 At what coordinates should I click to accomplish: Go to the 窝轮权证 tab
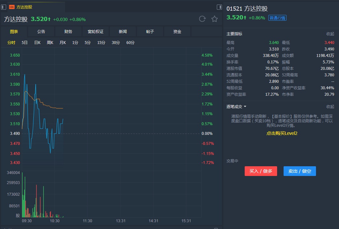(96, 32)
